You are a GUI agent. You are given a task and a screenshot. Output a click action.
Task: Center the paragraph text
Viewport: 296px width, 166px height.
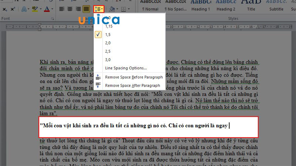click(70, 9)
